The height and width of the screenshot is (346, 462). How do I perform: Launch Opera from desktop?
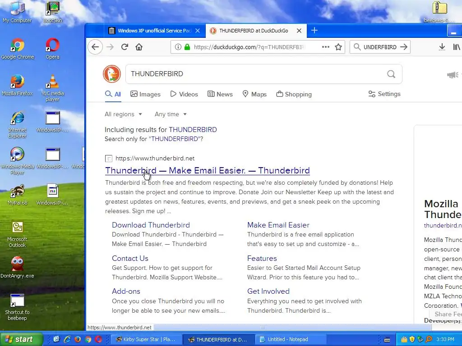[52, 49]
